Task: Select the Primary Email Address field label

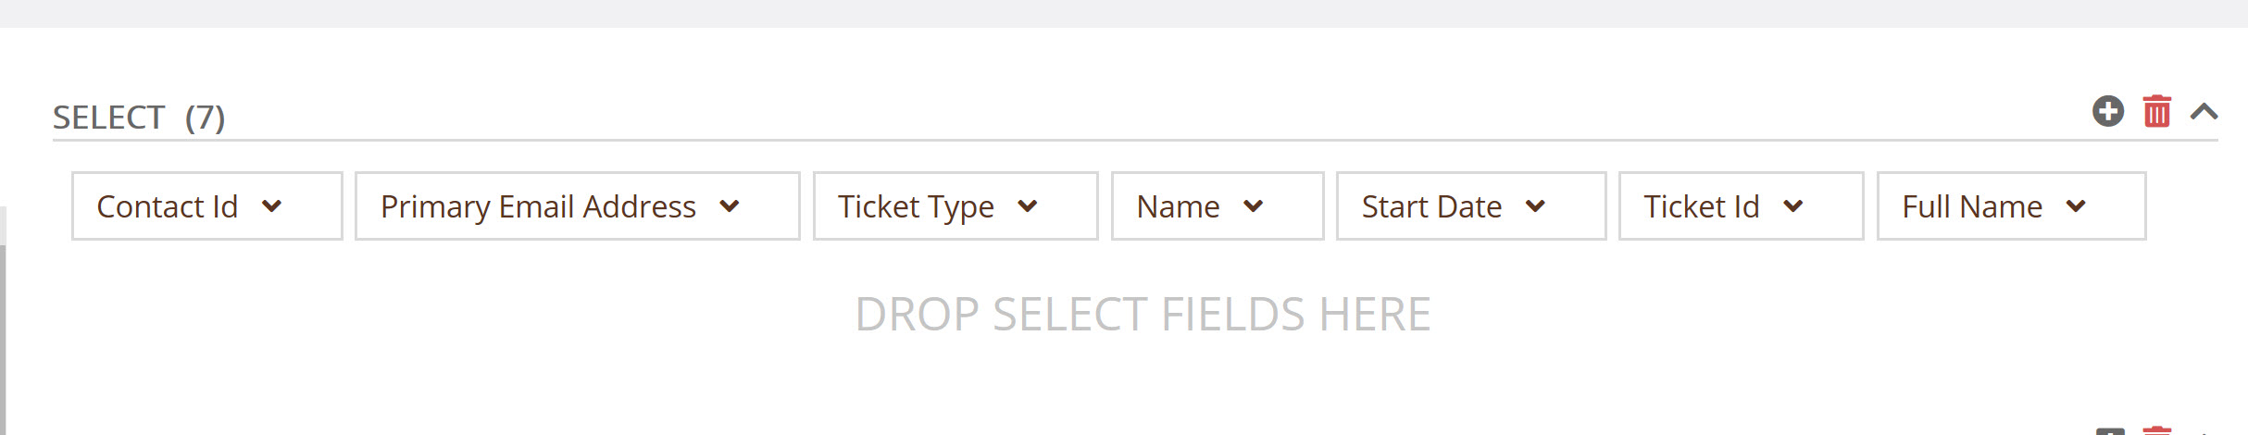Action: pyautogui.click(x=538, y=206)
